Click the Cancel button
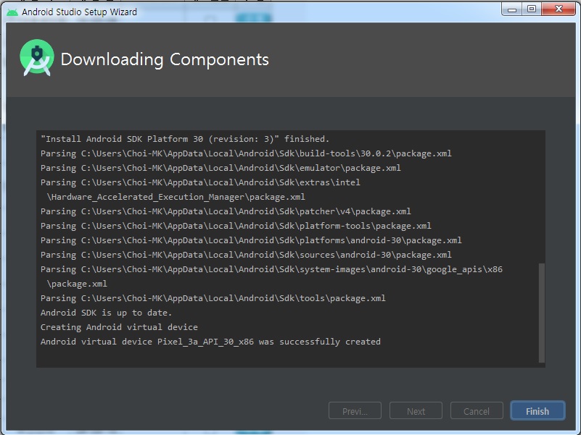Image resolution: width=581 pixels, height=435 pixels. click(x=477, y=410)
